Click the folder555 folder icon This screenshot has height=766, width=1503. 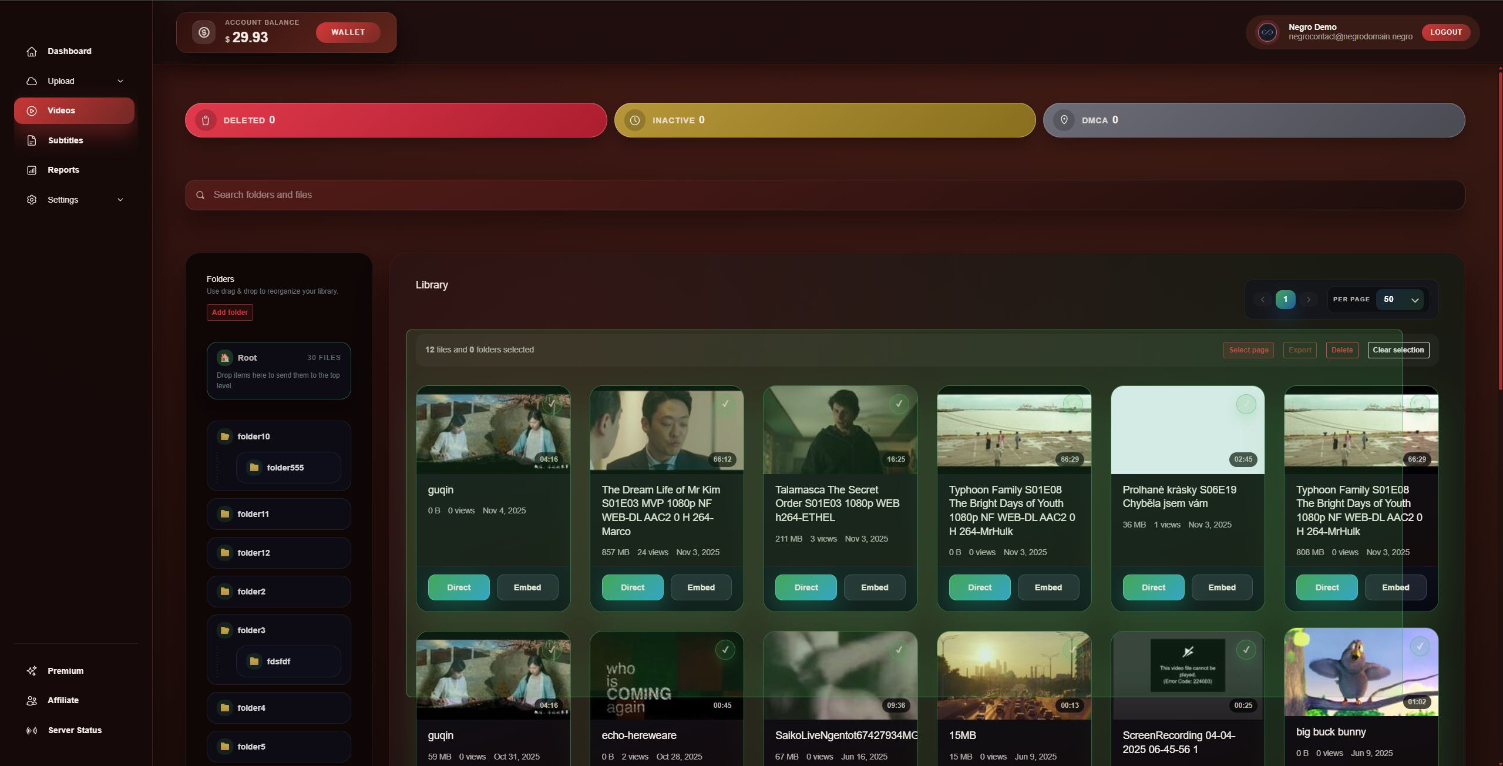pos(254,468)
